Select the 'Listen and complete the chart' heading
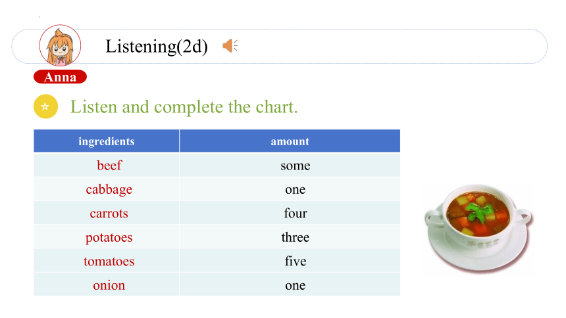This screenshot has width=566, height=318. (184, 106)
